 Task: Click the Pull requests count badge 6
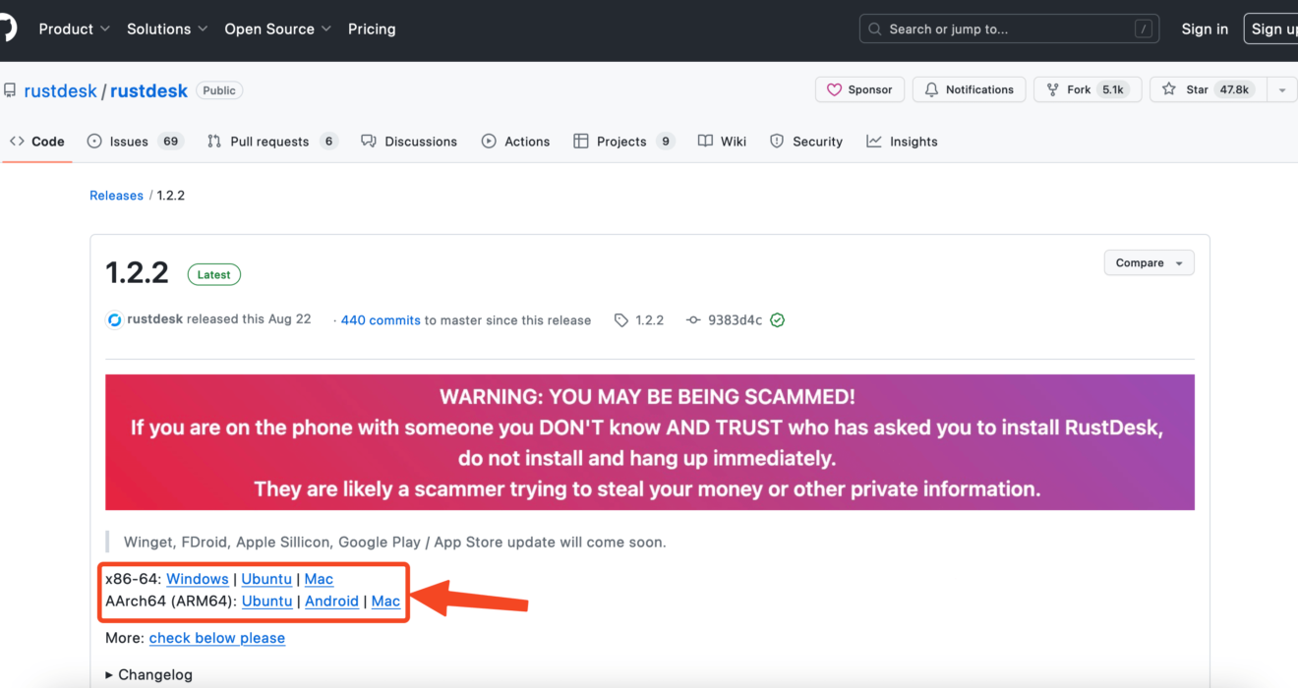328,142
